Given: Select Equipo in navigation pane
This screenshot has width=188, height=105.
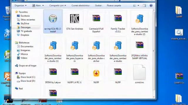Looking at the screenshot, I should (x=20, y=73).
